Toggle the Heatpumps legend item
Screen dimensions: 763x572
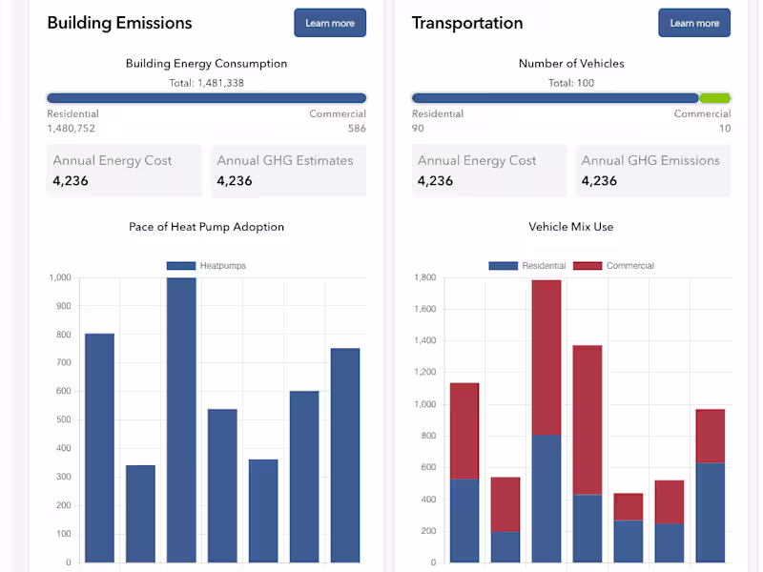[x=206, y=266]
